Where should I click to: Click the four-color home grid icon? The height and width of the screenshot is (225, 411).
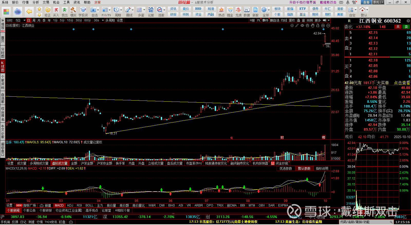[6, 12]
